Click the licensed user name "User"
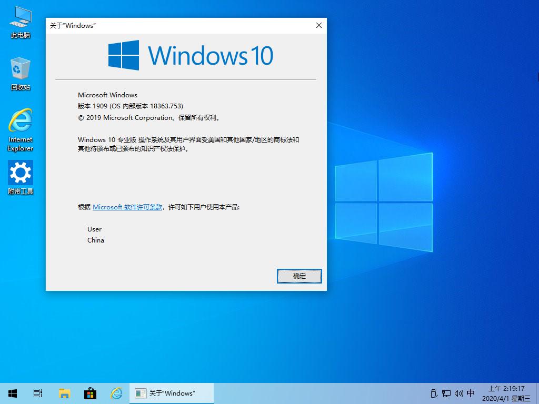539x404 pixels. point(95,229)
